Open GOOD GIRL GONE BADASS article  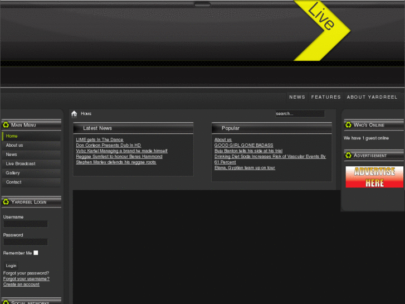coord(243,146)
